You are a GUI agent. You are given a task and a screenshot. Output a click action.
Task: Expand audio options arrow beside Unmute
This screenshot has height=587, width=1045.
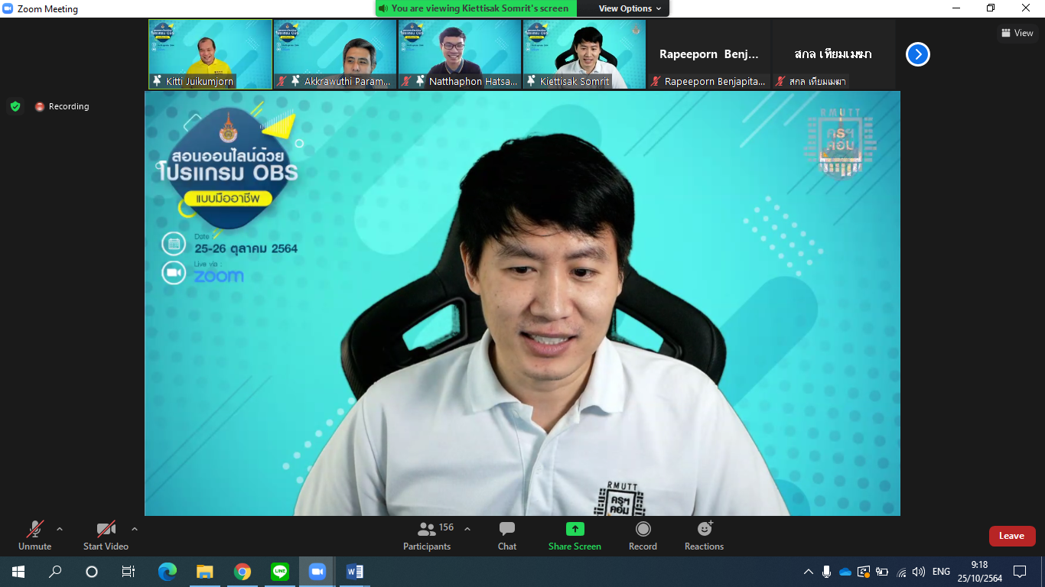(60, 529)
